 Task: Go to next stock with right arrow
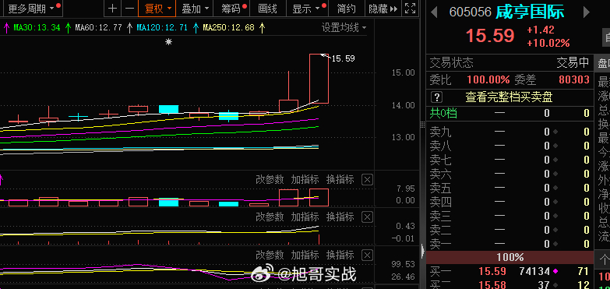[587, 12]
